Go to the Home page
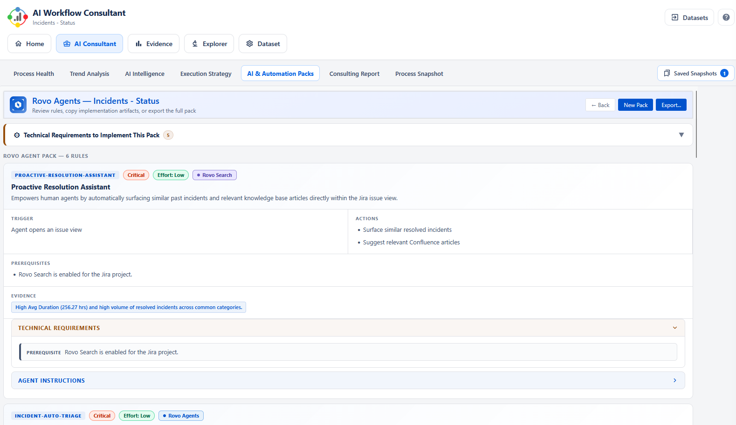Screen dimensions: 736x425 pos(29,44)
